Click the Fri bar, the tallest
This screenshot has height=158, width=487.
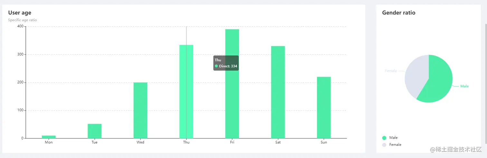tap(232, 84)
